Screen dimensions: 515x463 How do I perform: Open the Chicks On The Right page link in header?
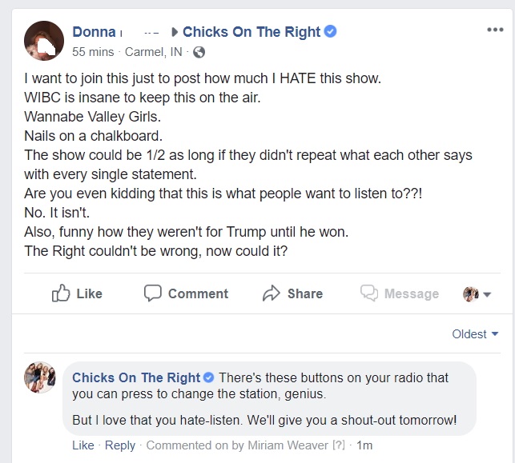[x=251, y=32]
